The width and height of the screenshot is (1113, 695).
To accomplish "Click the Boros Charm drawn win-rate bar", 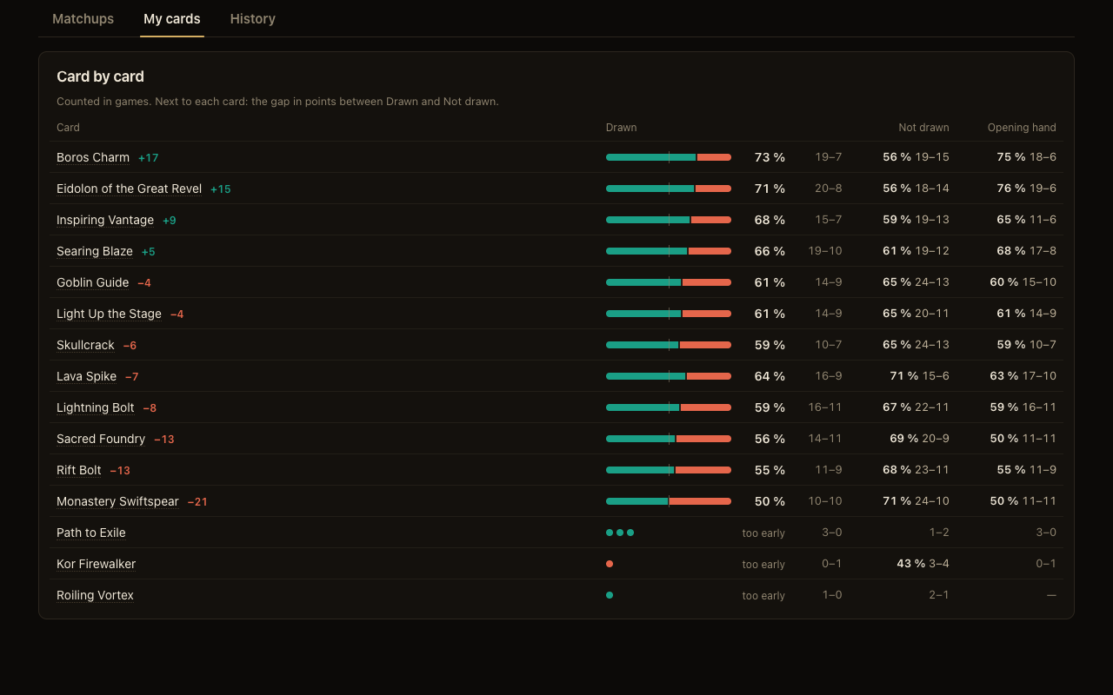I will point(669,157).
